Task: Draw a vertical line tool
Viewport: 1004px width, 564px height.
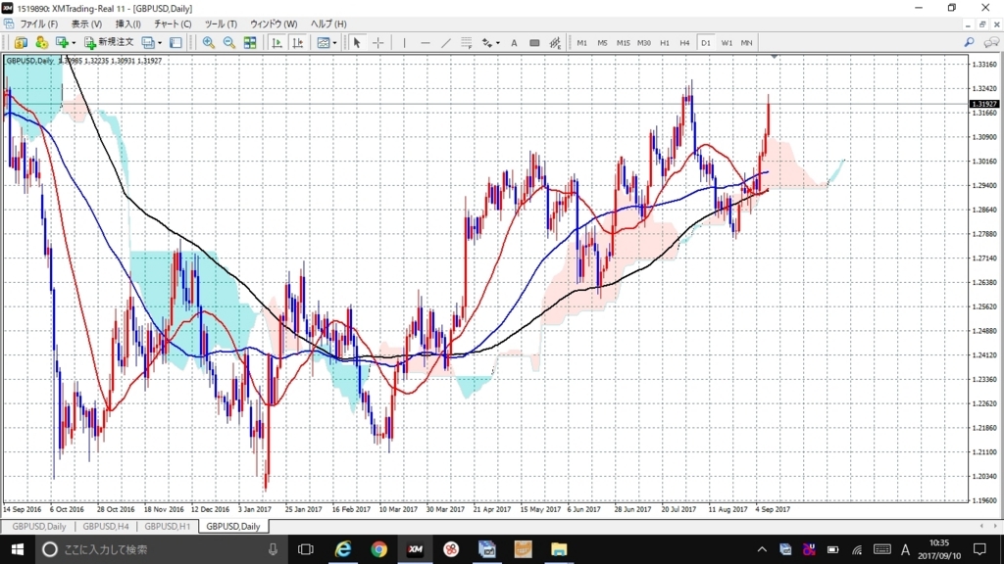Action: coord(404,43)
